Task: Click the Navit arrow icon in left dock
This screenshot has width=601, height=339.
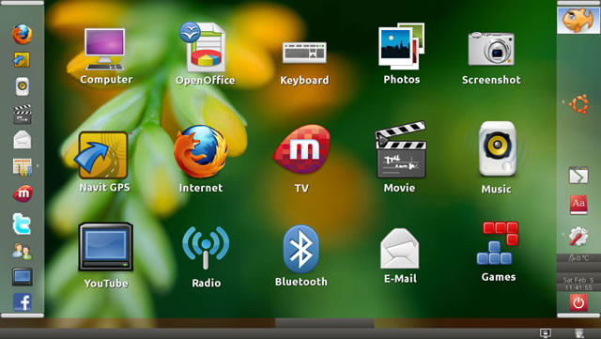Action: pyautogui.click(x=22, y=60)
